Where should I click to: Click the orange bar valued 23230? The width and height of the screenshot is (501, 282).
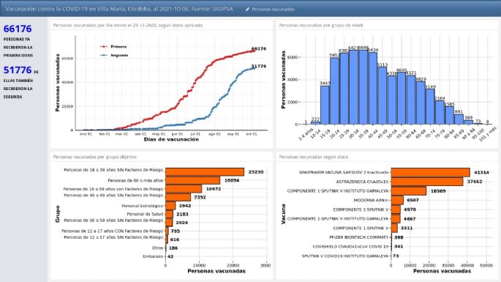coord(205,172)
